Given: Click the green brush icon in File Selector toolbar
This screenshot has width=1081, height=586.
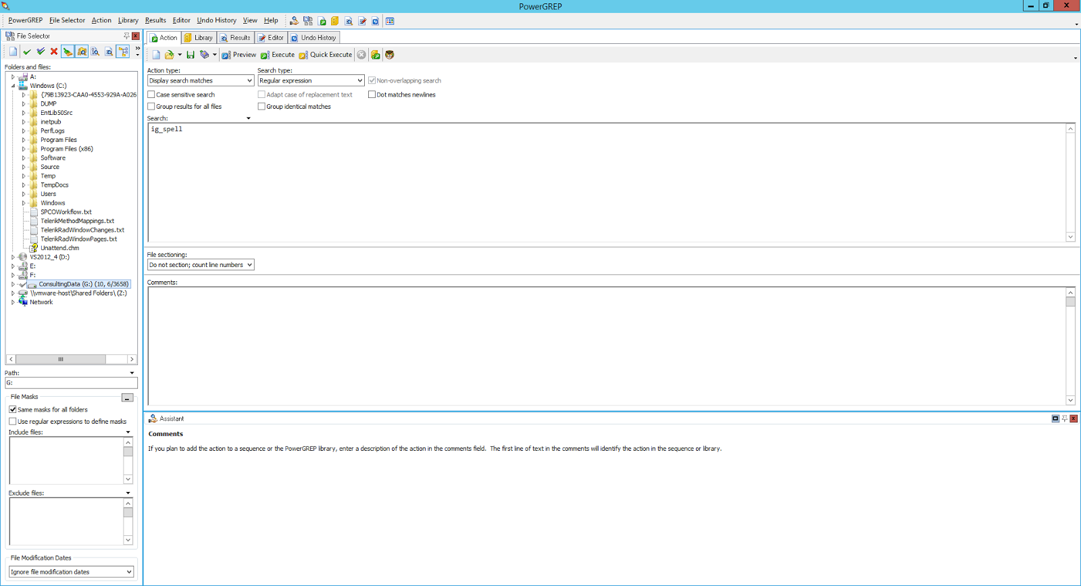Looking at the screenshot, I should 68,51.
